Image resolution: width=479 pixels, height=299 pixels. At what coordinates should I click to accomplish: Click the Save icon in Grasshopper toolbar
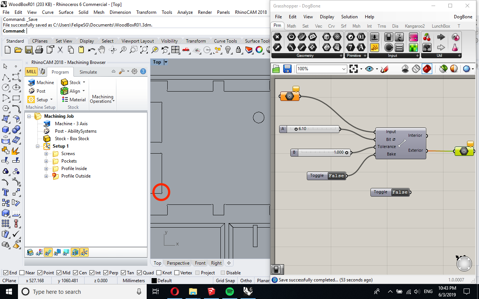tap(287, 69)
